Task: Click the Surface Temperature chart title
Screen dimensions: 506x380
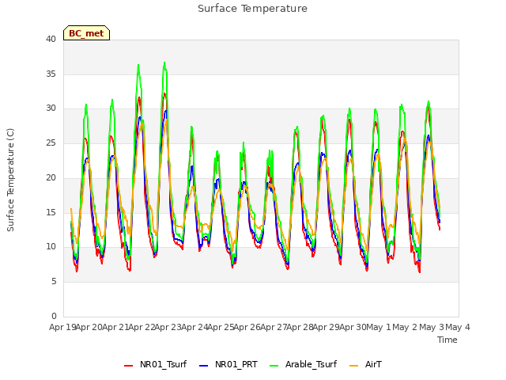Action: [252, 9]
